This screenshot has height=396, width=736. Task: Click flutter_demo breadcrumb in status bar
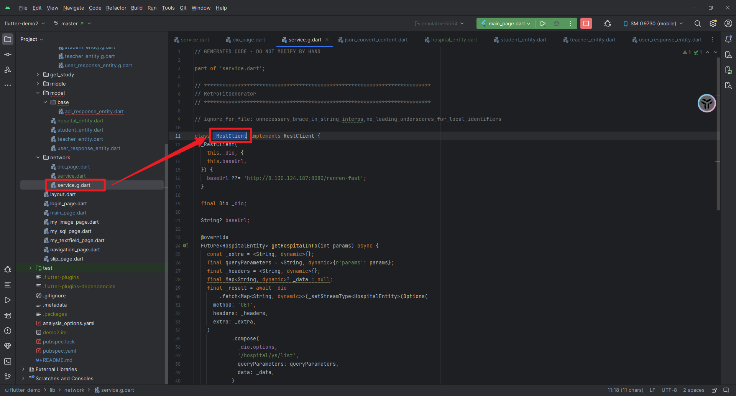point(23,390)
